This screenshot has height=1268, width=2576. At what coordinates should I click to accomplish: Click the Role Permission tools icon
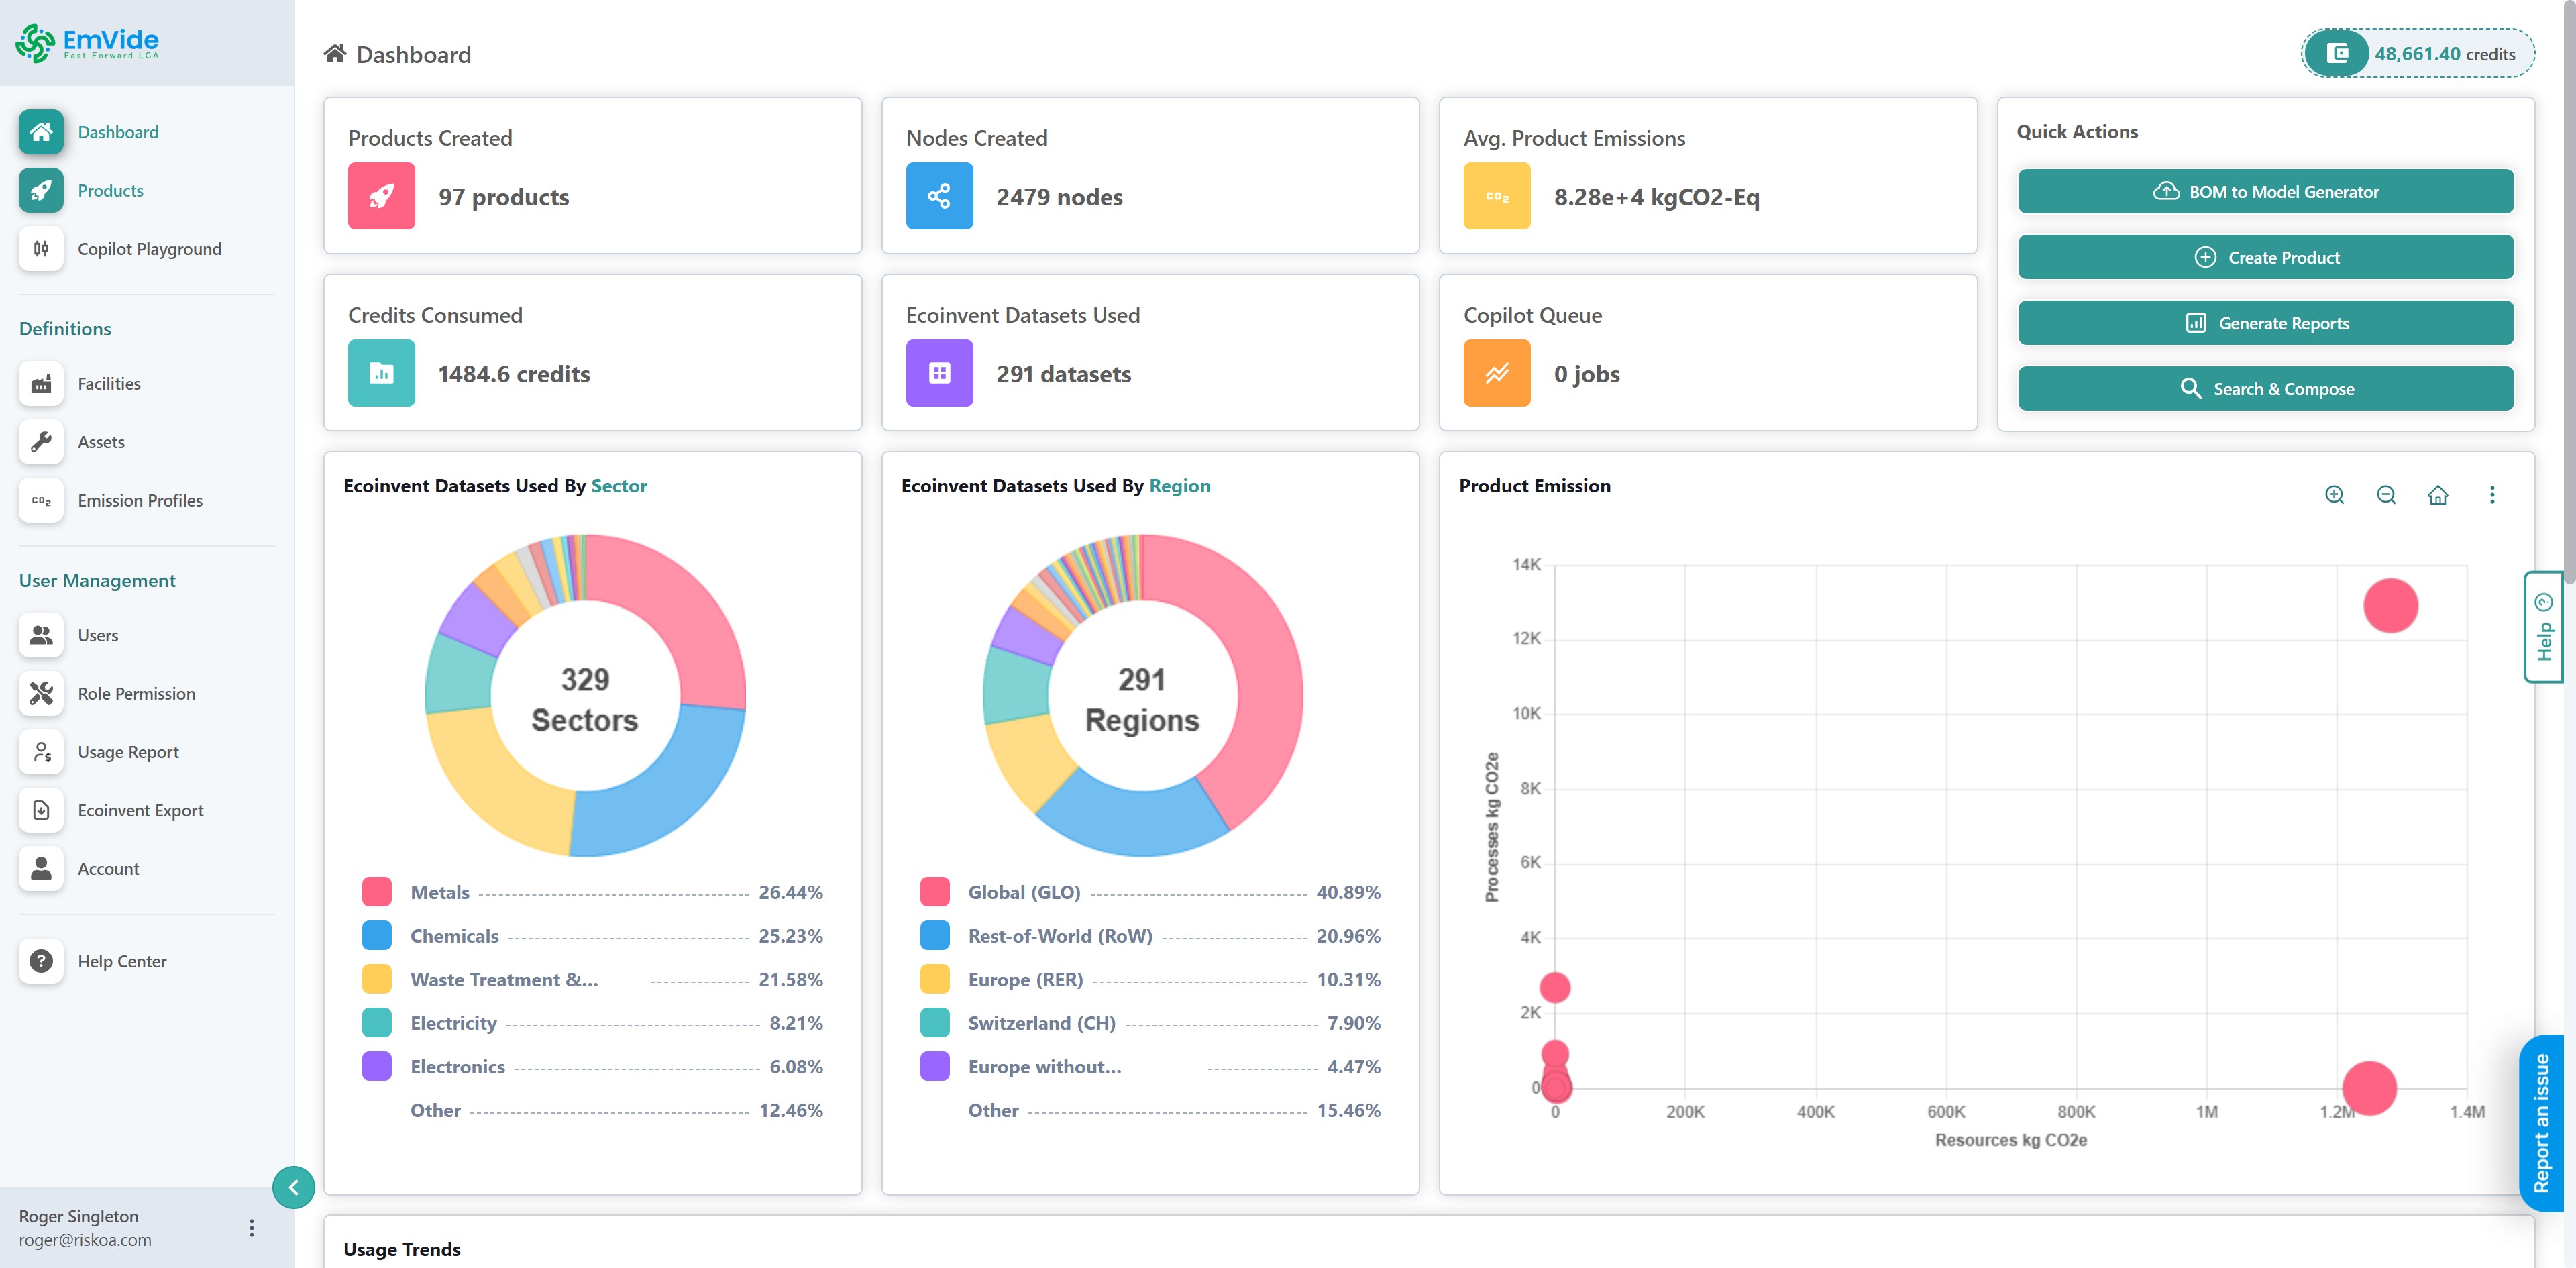(x=41, y=694)
